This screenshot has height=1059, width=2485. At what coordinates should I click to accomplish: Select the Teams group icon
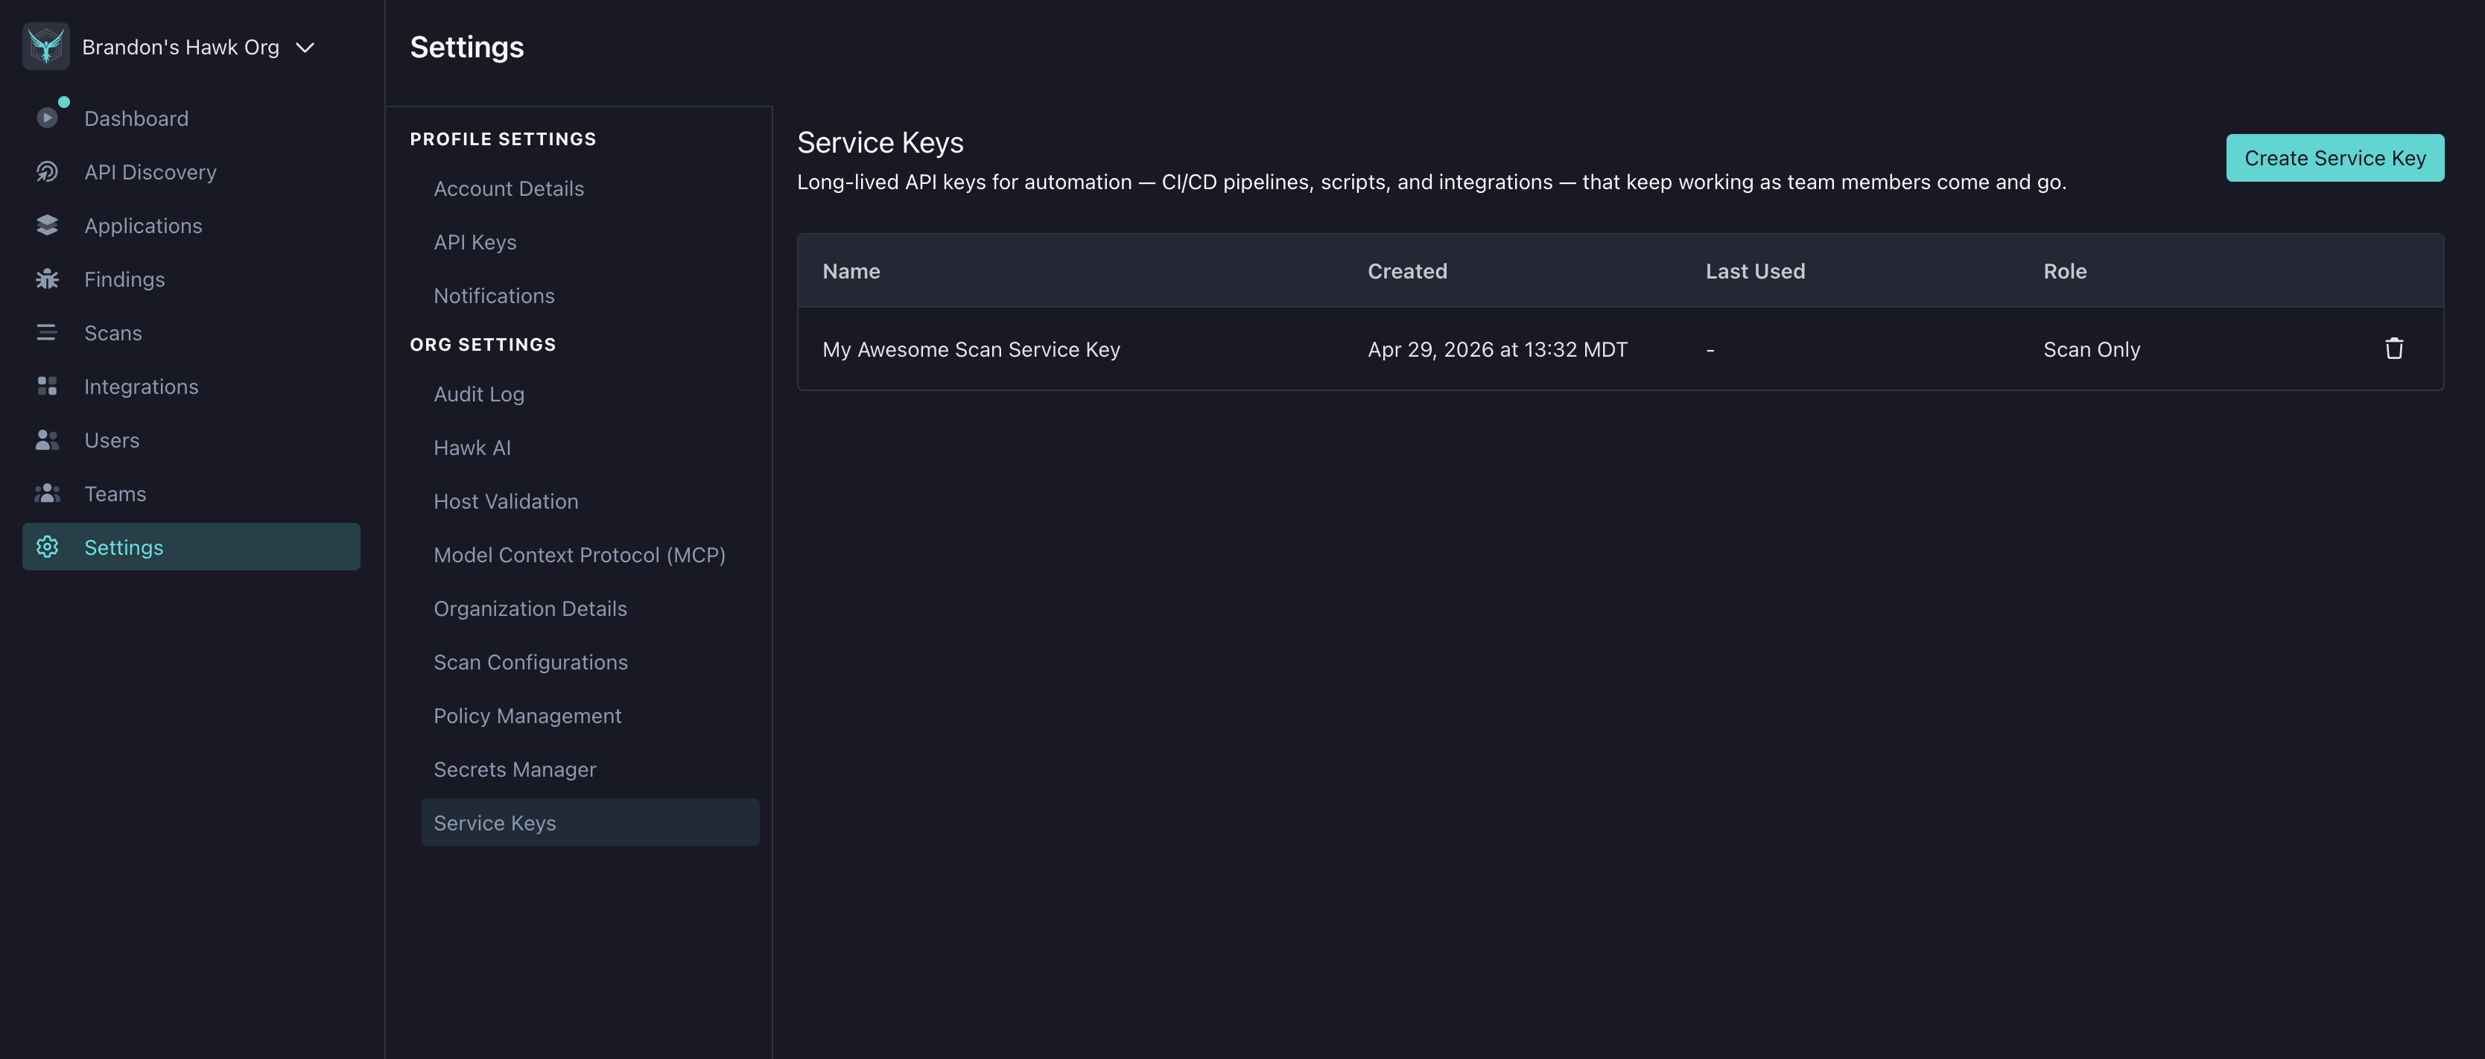coord(47,493)
